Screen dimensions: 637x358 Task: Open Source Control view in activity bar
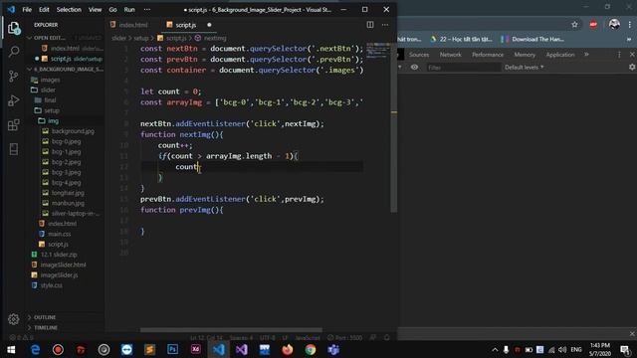[13, 76]
